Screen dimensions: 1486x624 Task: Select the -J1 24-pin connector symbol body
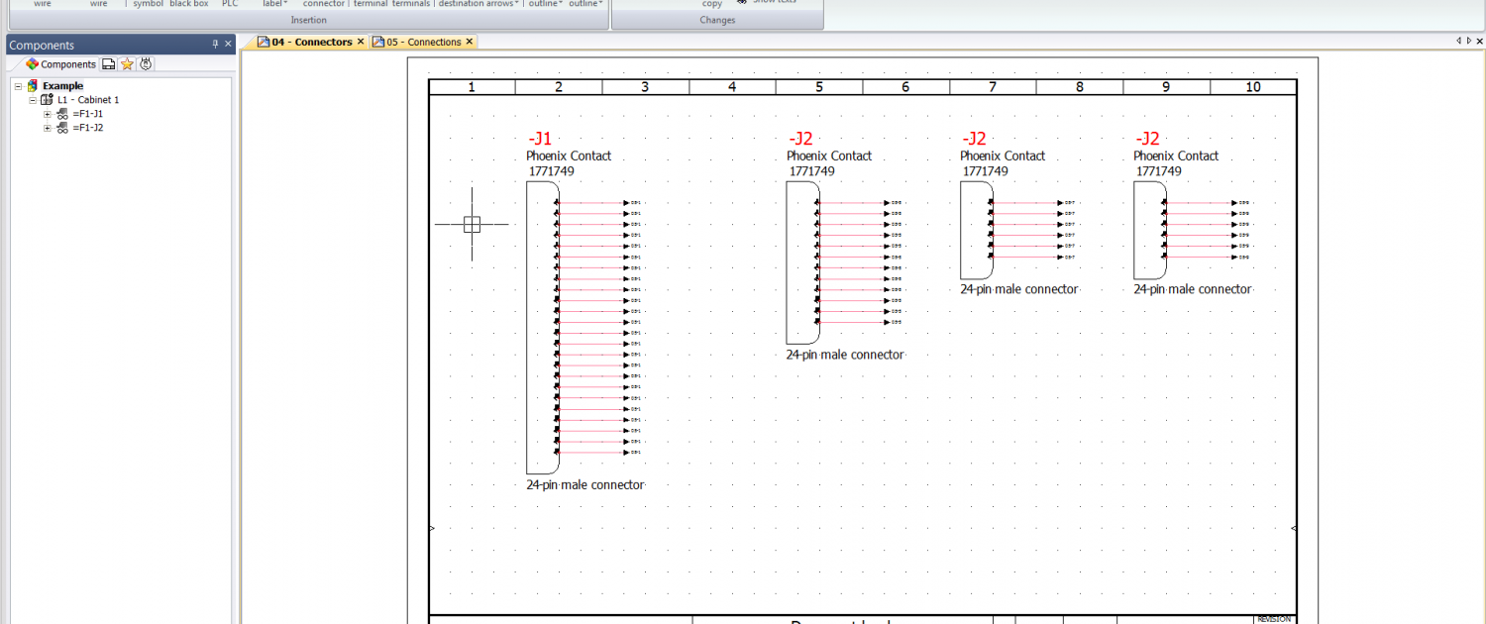[542, 327]
